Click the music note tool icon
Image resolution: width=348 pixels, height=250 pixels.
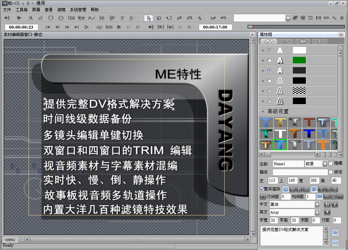coord(122,18)
